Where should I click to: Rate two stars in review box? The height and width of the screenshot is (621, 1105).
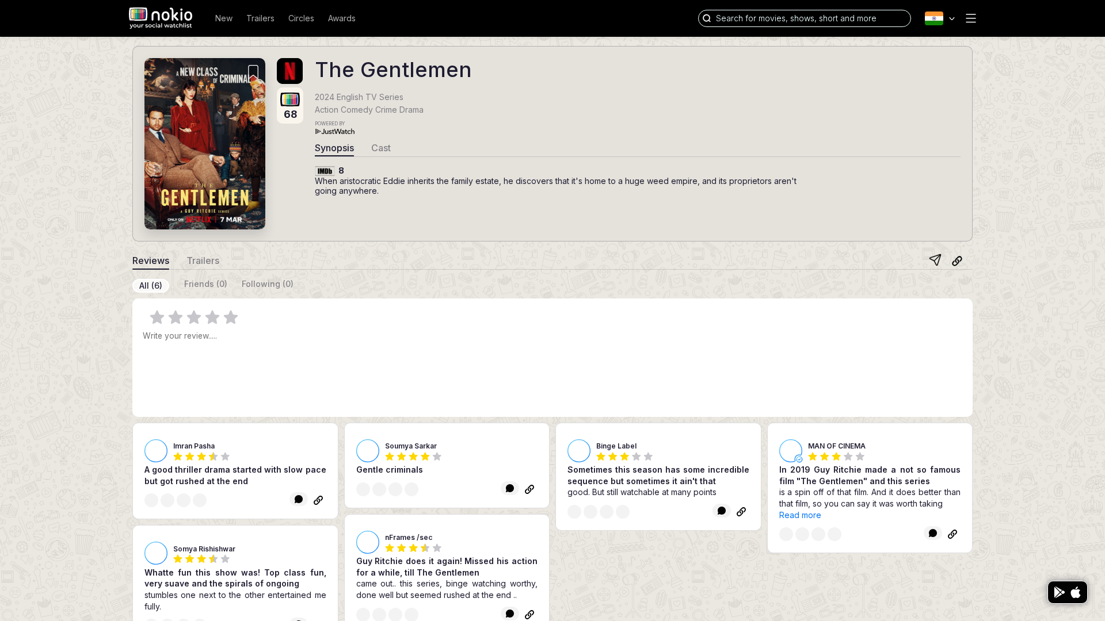(176, 317)
